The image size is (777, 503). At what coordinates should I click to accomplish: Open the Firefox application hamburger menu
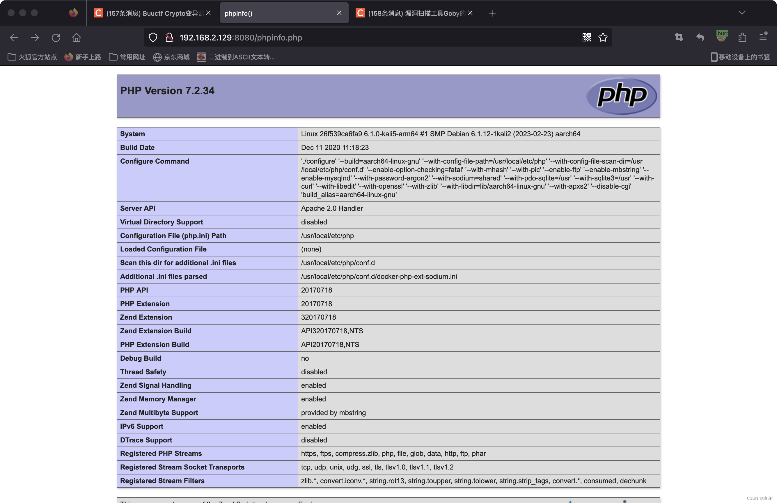coord(763,37)
